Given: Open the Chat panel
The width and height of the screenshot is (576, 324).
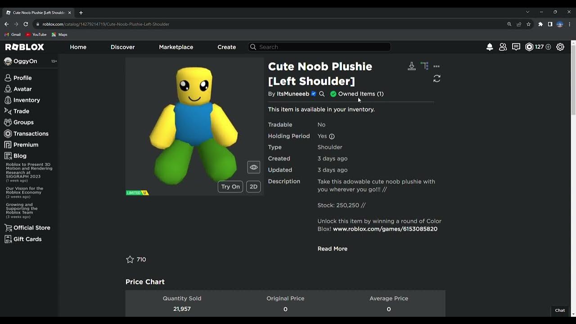Looking at the screenshot, I should [560, 310].
